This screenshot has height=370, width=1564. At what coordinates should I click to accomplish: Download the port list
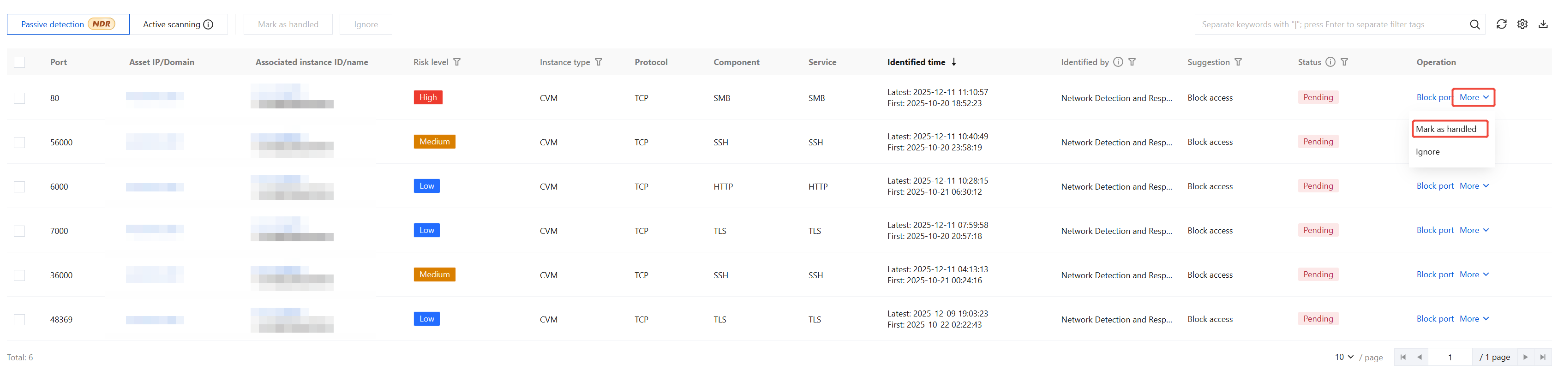coord(1543,24)
